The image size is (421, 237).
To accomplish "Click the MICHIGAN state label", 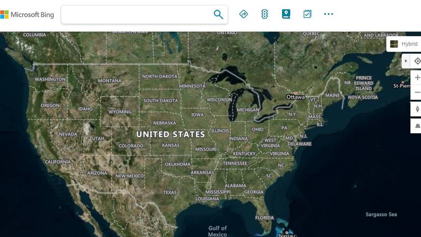I will (248, 110).
